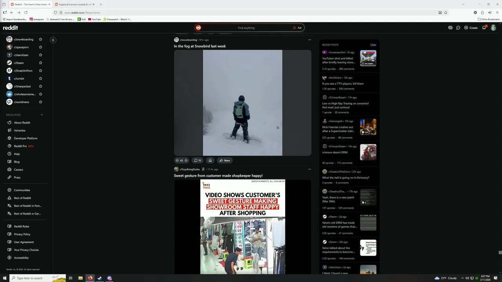The width and height of the screenshot is (502, 282).
Task: Open Kick bookmark
Action: coord(82,19)
